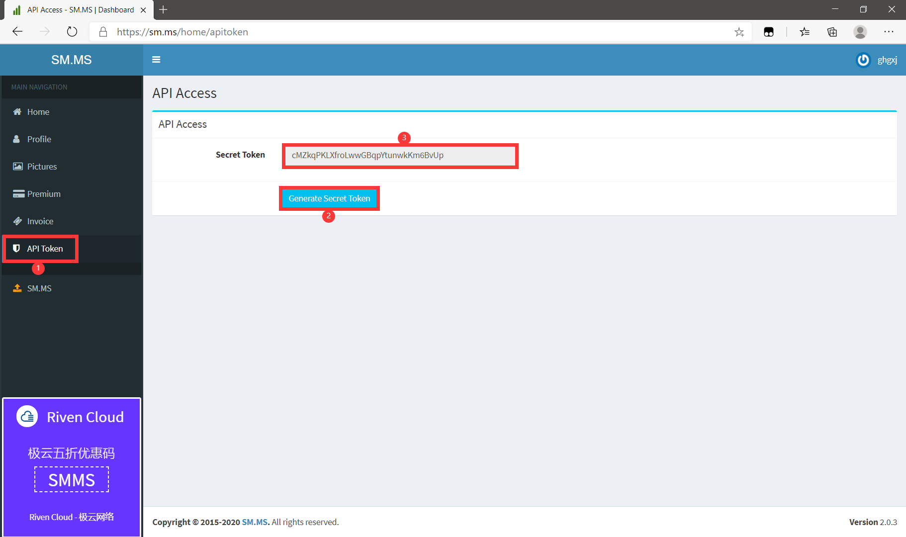Click the extension icon beside the address bar
The image size is (906, 537).
tap(769, 32)
